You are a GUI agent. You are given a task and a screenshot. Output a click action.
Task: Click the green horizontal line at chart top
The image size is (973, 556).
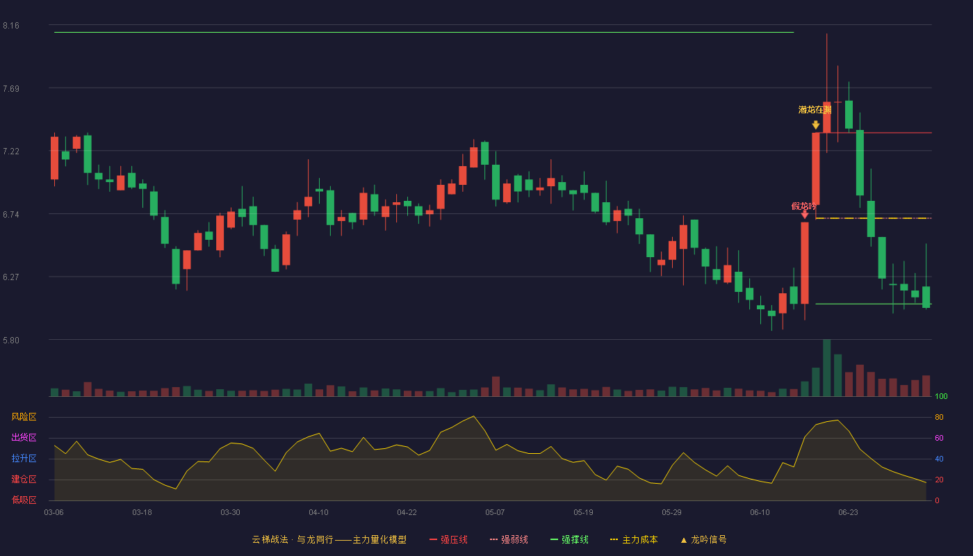tap(423, 32)
